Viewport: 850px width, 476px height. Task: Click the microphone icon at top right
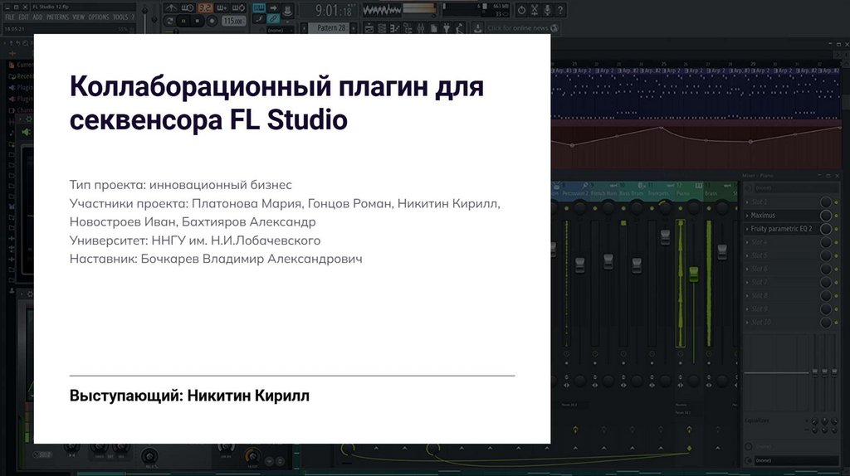(x=547, y=10)
